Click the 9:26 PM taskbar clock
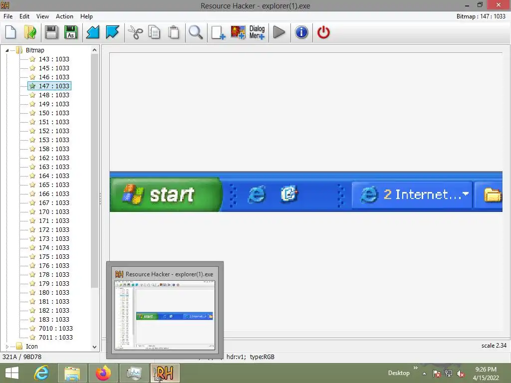 (486, 374)
